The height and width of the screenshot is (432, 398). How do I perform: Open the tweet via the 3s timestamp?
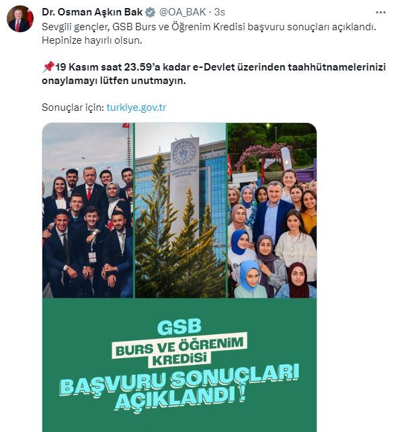point(220,12)
